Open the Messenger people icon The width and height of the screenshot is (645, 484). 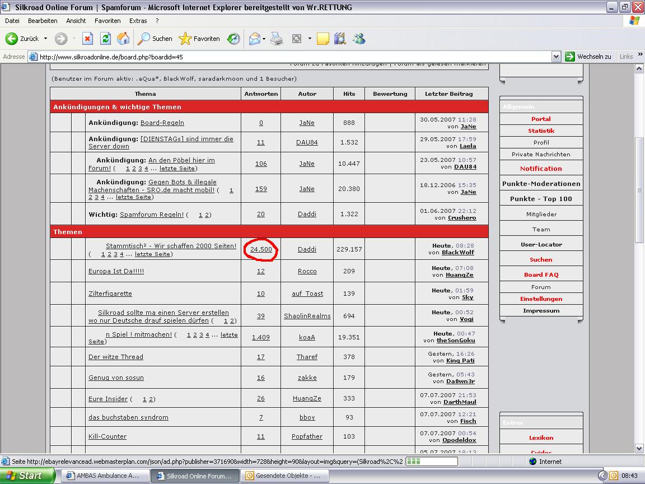(x=359, y=39)
